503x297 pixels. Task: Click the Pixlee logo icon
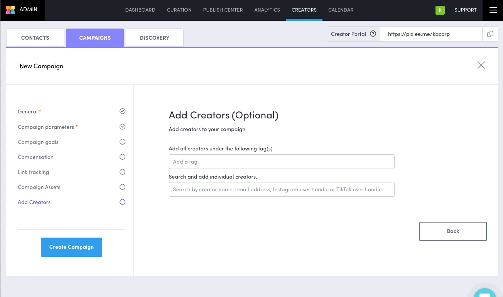pyautogui.click(x=10, y=10)
